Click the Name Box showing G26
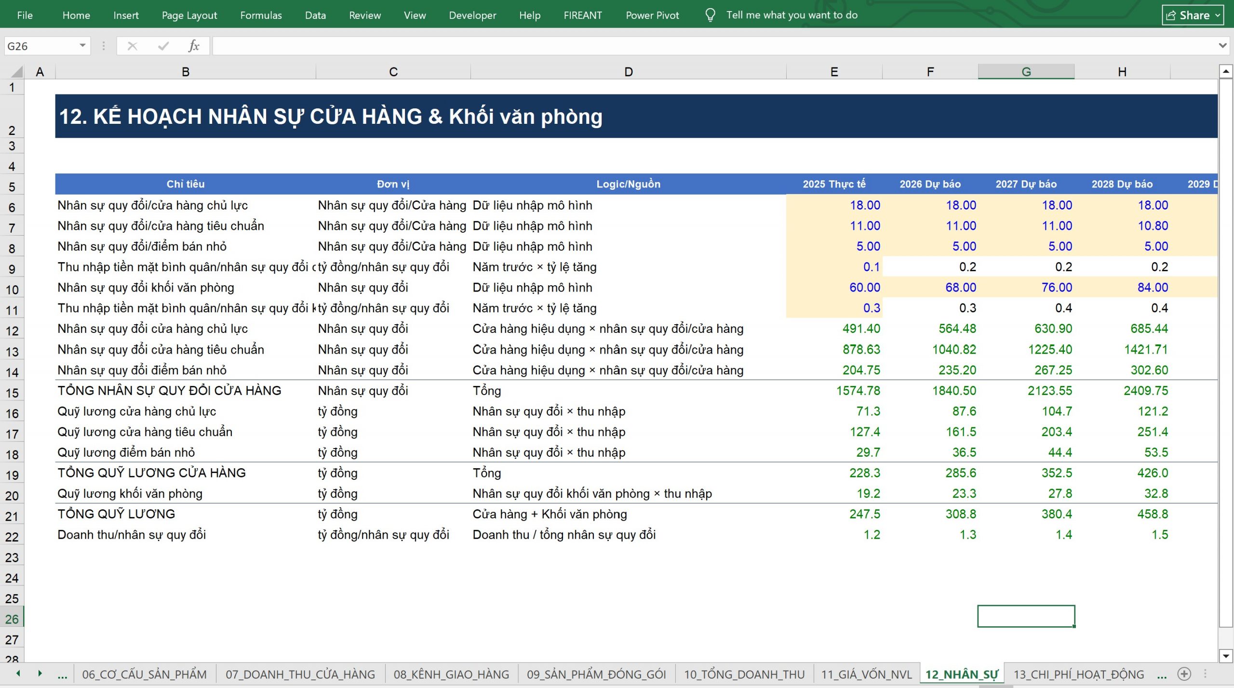1234x688 pixels. click(x=41, y=46)
